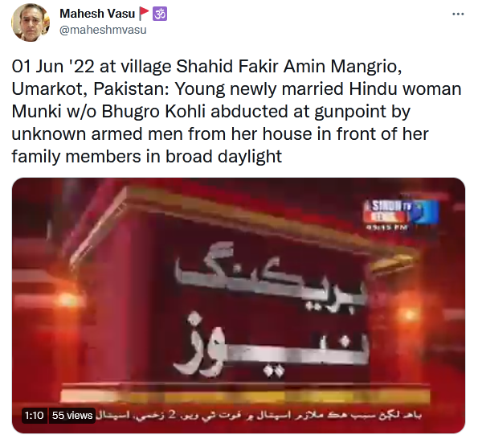Open the three-dot more options menu
The image size is (478, 435).
click(x=458, y=14)
